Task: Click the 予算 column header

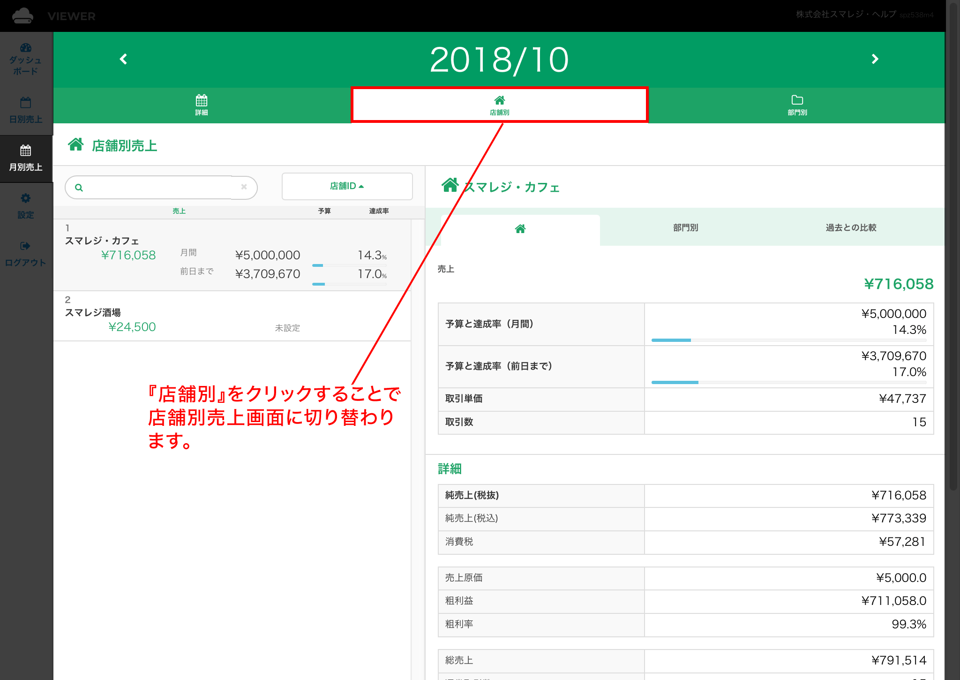Action: (x=324, y=211)
